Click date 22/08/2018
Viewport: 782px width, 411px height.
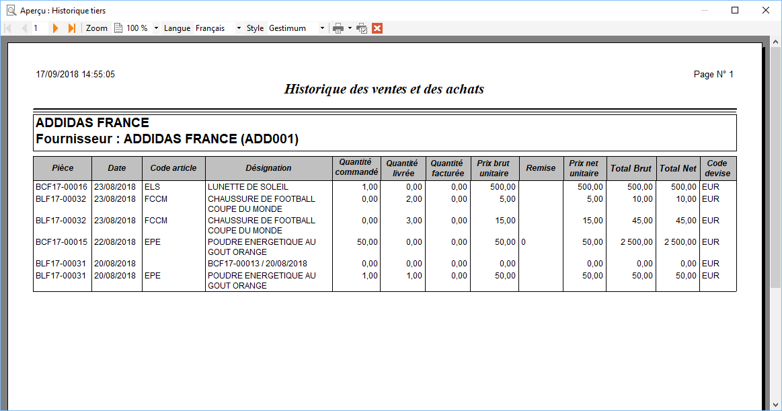pyautogui.click(x=115, y=242)
